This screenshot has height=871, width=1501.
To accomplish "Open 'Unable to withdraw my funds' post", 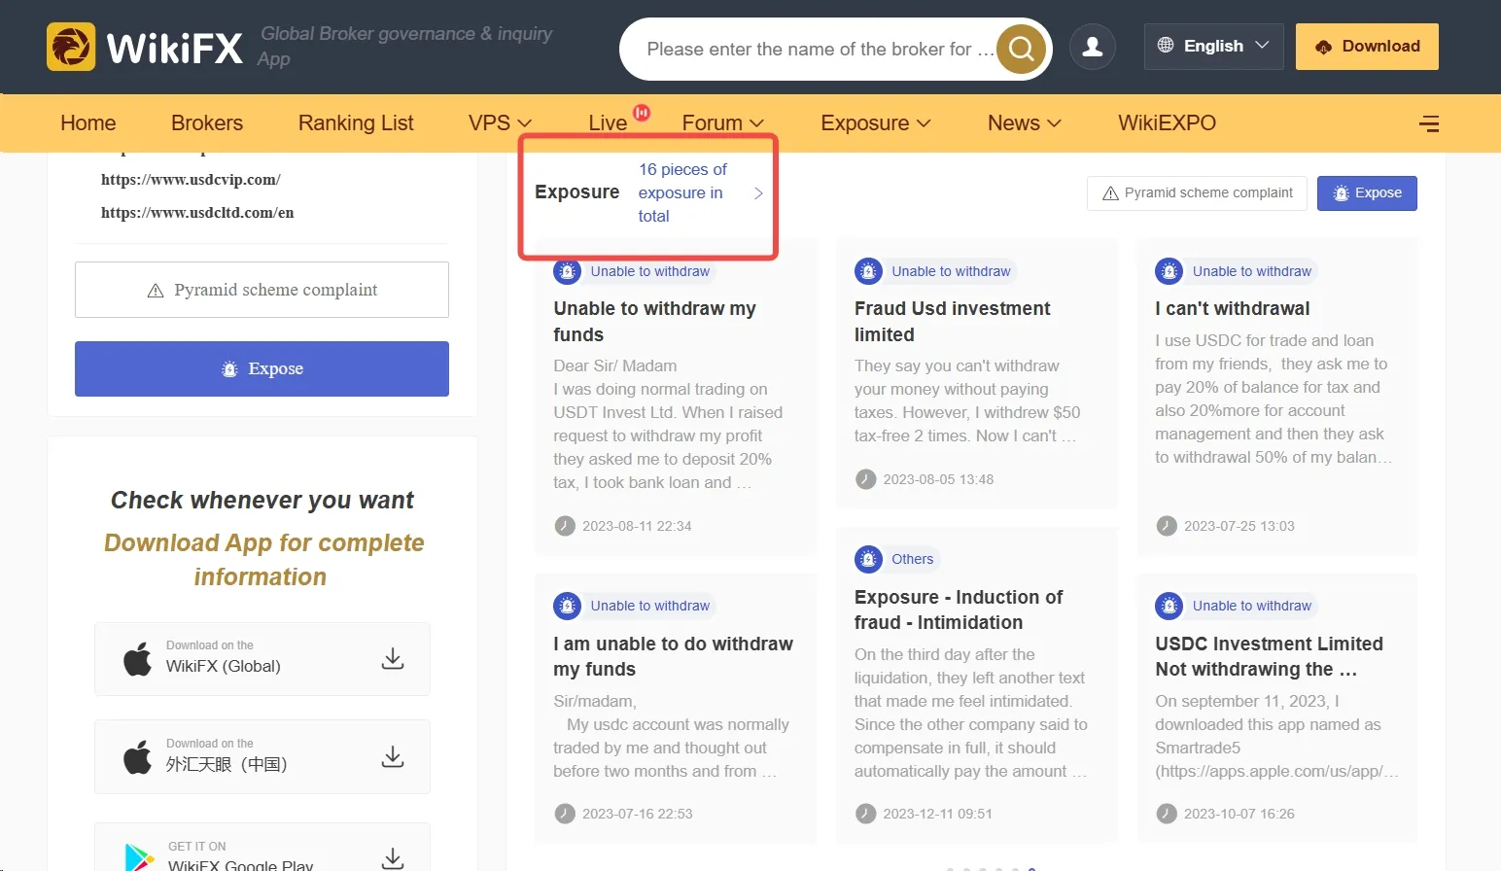I will pyautogui.click(x=654, y=322).
